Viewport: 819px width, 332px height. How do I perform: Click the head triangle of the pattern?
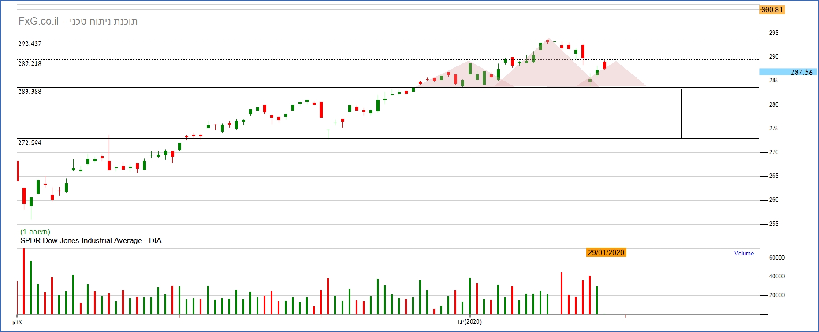pyautogui.click(x=547, y=66)
